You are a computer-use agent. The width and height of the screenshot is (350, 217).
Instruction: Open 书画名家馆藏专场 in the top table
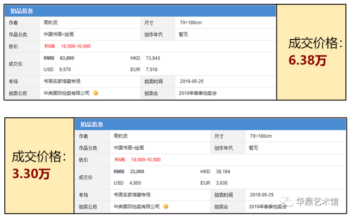point(62,82)
